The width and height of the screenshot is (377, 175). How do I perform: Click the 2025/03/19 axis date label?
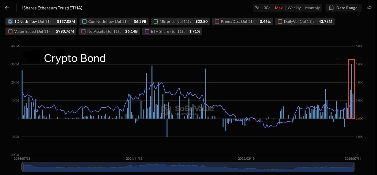[x=246, y=159]
